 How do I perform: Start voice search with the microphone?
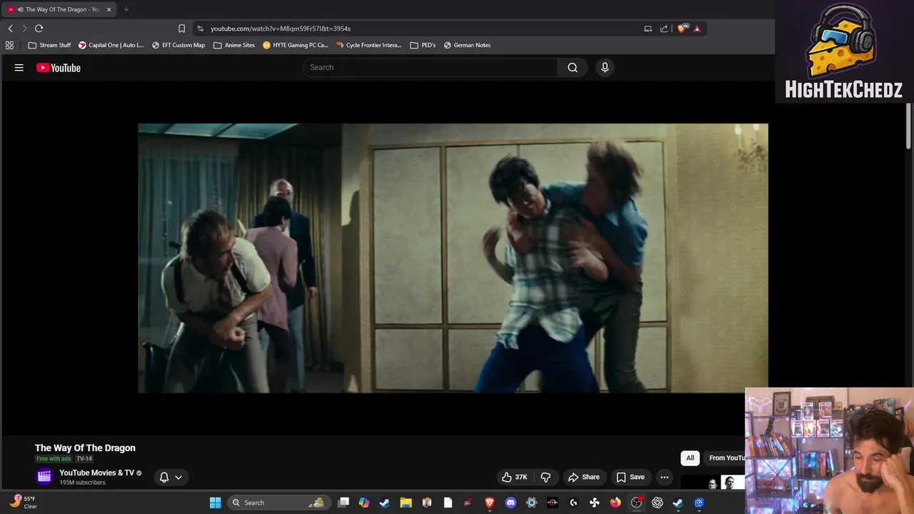tap(605, 67)
